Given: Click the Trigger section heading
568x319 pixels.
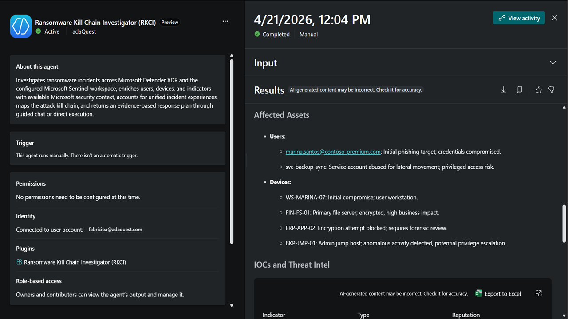Looking at the screenshot, I should click(x=25, y=143).
